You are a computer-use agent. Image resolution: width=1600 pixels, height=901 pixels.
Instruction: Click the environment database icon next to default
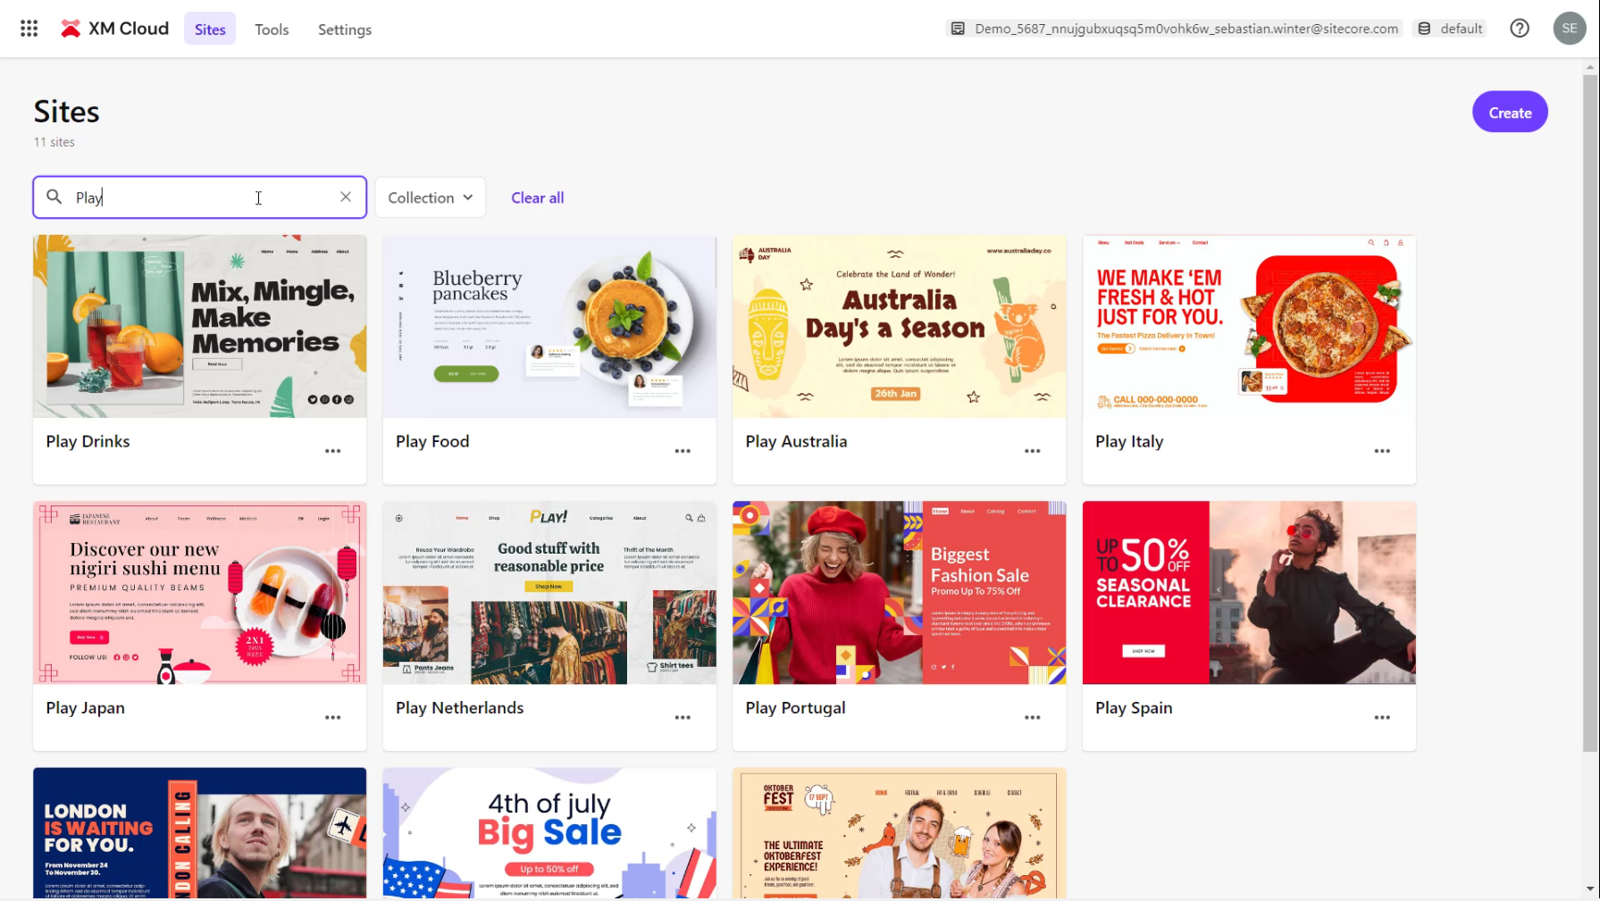click(1424, 29)
